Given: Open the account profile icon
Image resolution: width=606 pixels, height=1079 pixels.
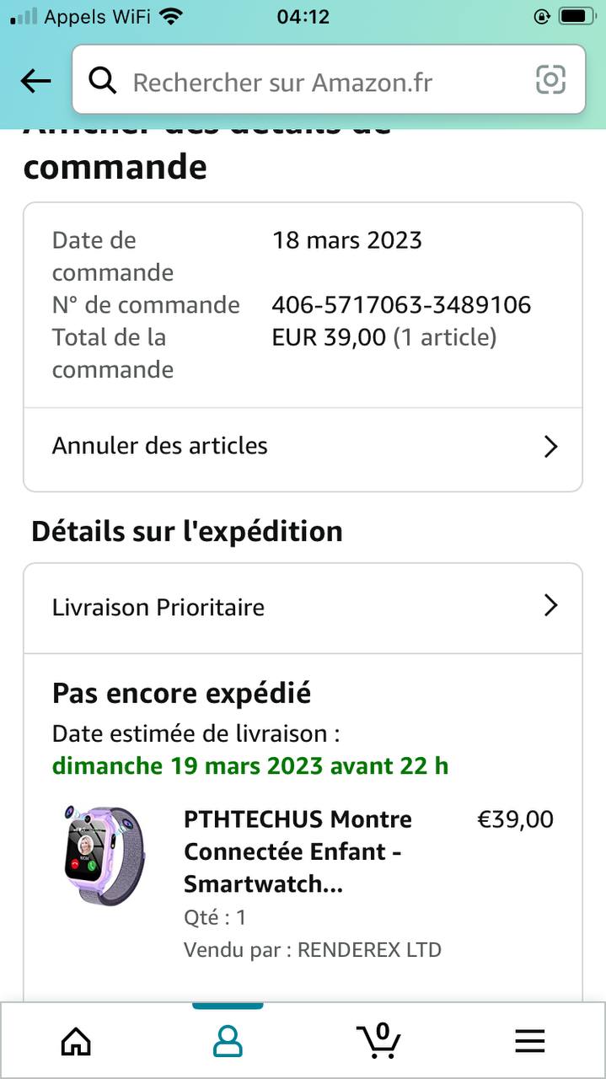Looking at the screenshot, I should point(228,1042).
